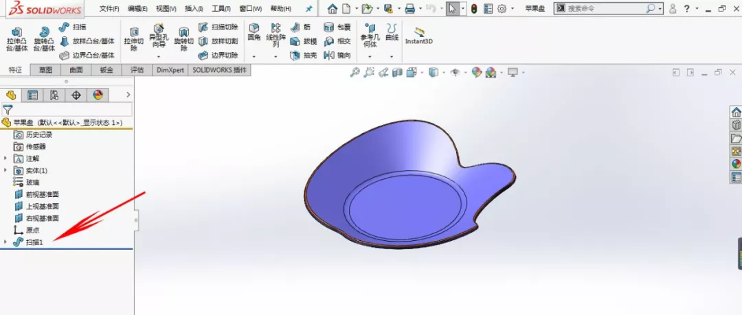Image resolution: width=742 pixels, height=315 pixels.
Task: Click the 放样凸台/基体 loft boss button
Action: tap(88, 41)
